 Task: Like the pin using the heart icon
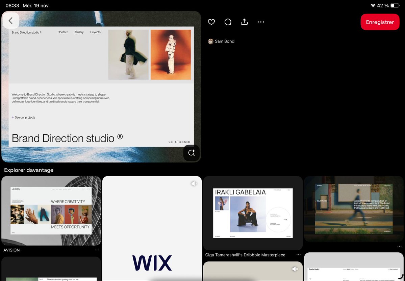211,22
